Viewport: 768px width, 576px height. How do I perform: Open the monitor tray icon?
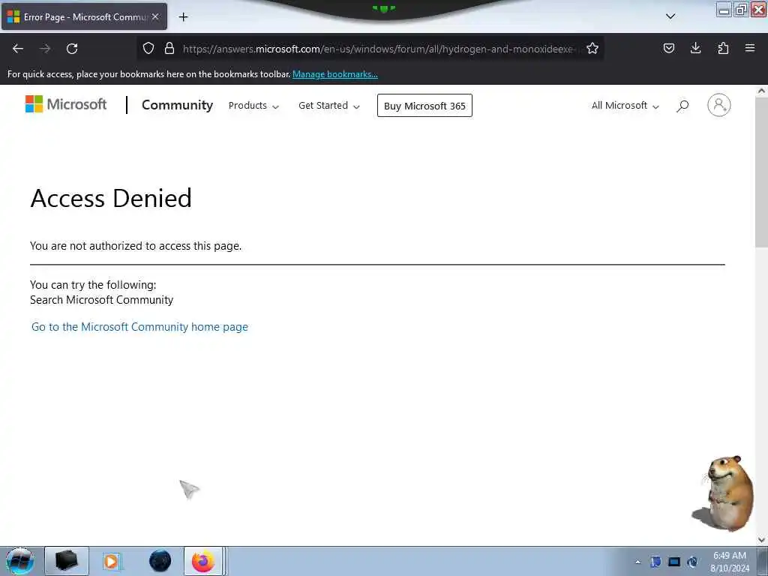tap(674, 562)
